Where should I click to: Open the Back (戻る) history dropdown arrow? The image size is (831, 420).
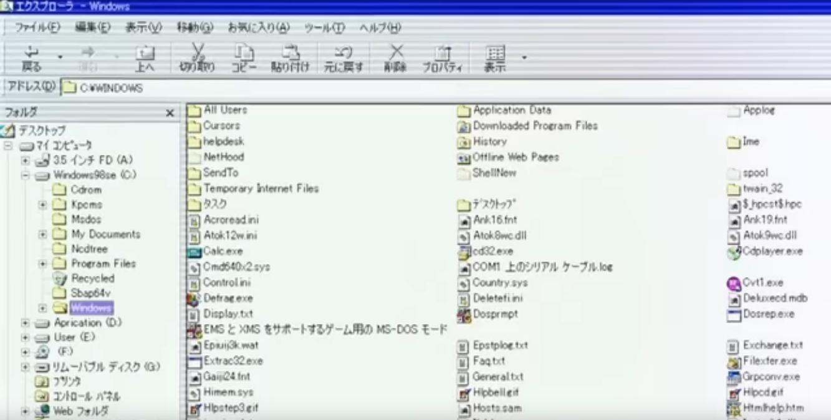point(60,57)
